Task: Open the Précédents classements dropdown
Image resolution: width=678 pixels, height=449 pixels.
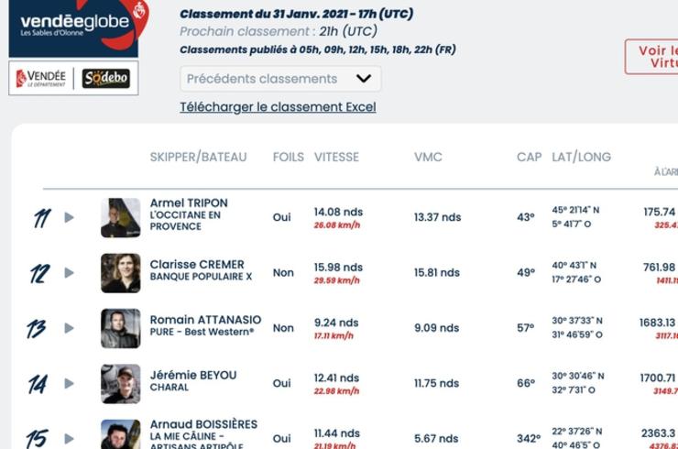Action: tap(280, 79)
